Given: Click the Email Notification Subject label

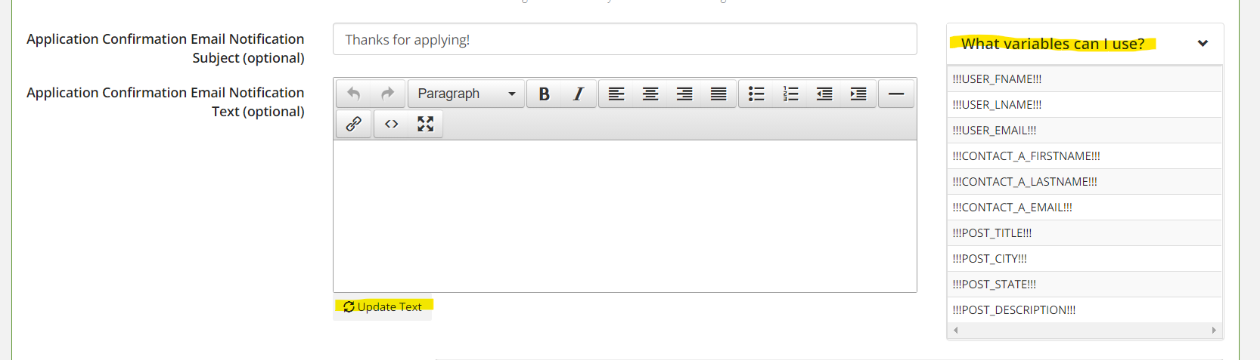Looking at the screenshot, I should [166, 48].
